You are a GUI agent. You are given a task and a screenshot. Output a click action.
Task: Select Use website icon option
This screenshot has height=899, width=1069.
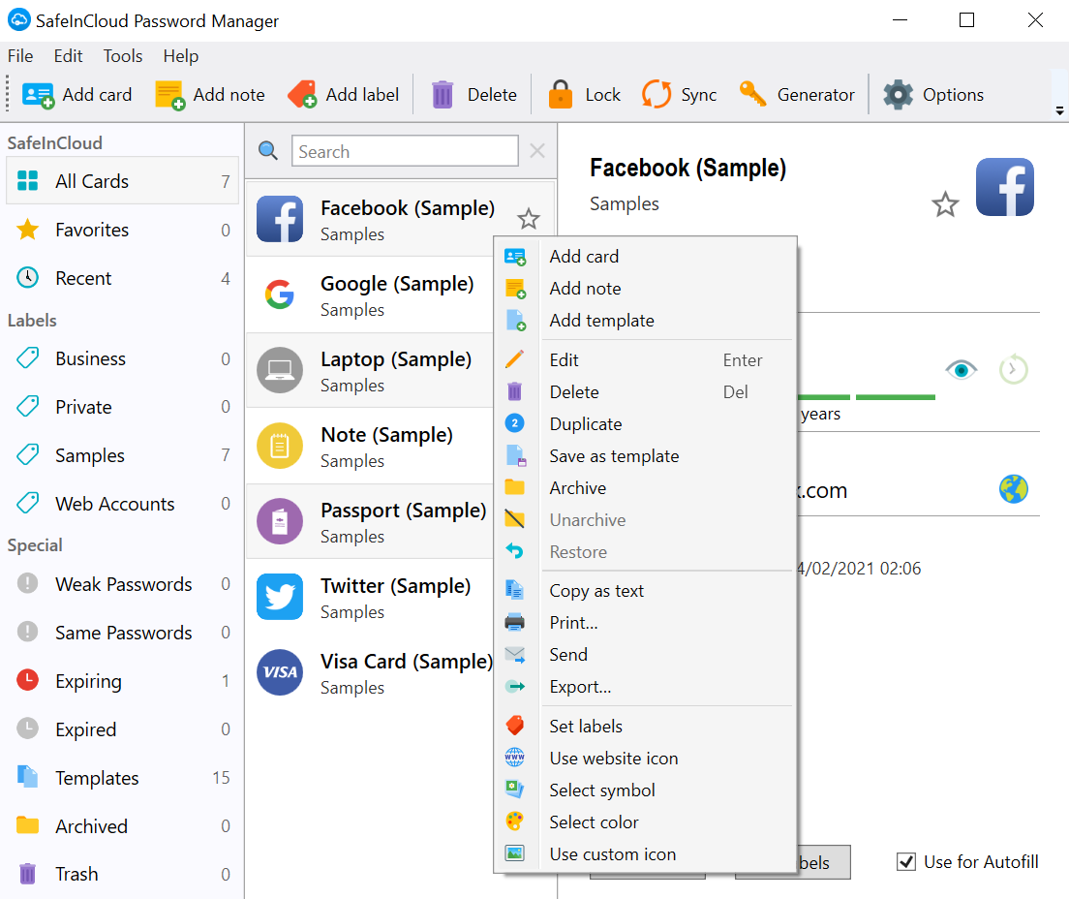pyautogui.click(x=646, y=759)
